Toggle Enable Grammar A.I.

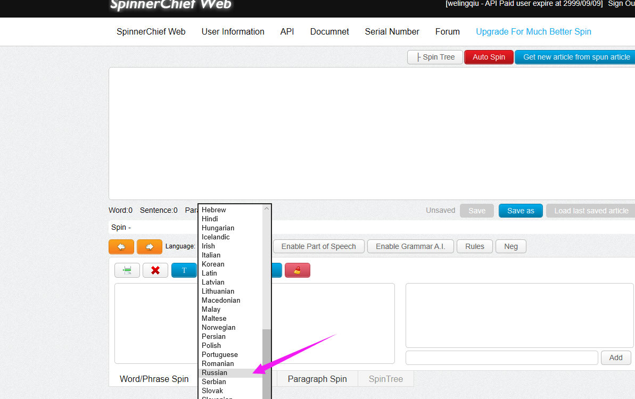tap(410, 246)
